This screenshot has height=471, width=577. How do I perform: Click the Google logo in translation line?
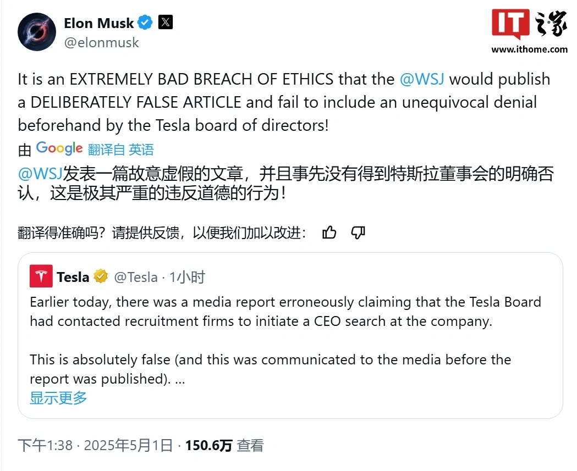point(59,148)
